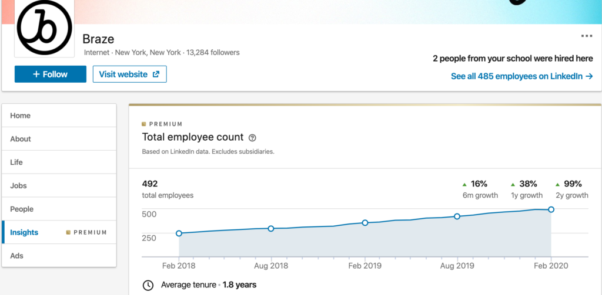Click the Aug 2019 x-axis label
Screen dimensions: 602x295
pos(457,266)
